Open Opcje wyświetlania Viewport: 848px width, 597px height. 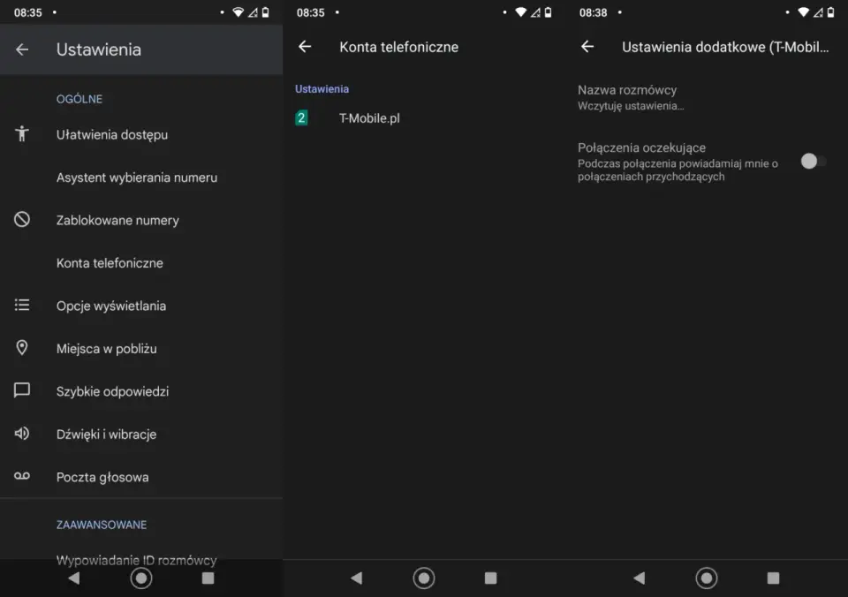tap(141, 306)
